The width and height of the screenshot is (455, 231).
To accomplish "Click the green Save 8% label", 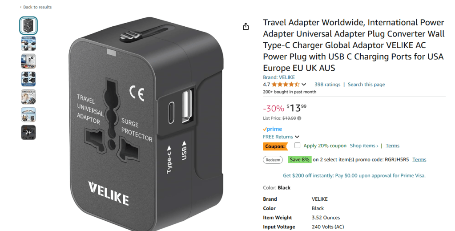I will click(299, 159).
